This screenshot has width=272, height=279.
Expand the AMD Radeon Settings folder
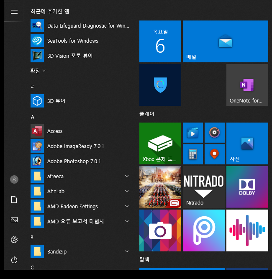pos(127,206)
